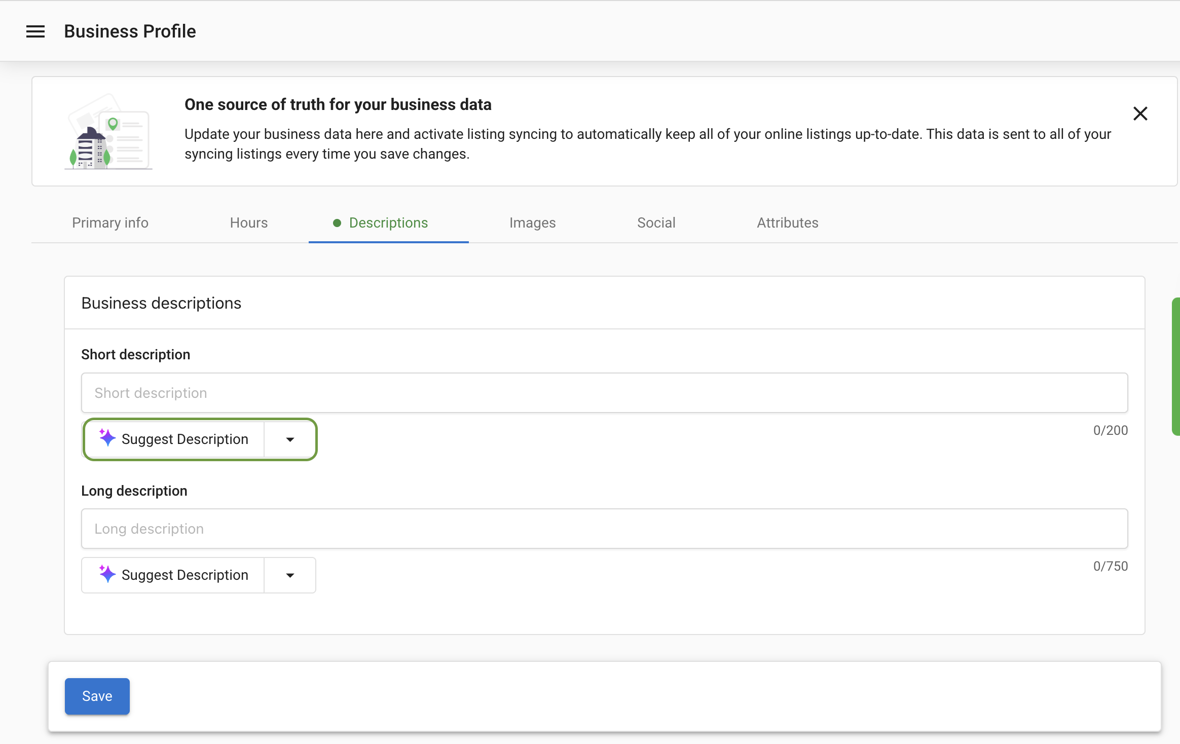Click the 0/200 character counter
Viewport: 1180px width, 744px height.
click(x=1110, y=430)
